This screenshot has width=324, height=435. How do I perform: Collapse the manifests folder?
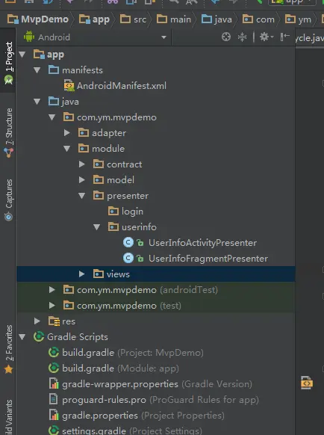[x=37, y=70]
